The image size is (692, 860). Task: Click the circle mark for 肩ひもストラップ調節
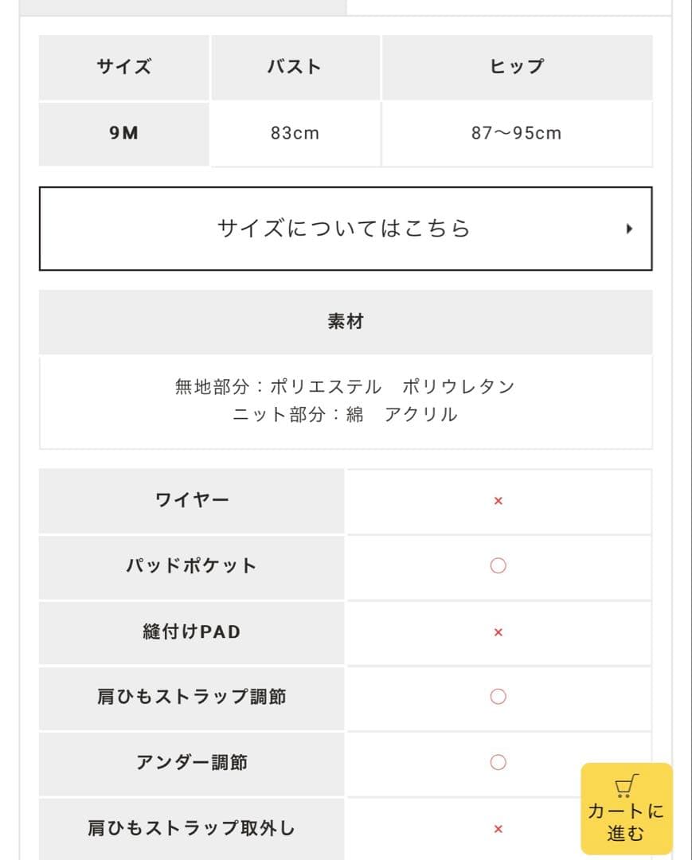pos(498,697)
